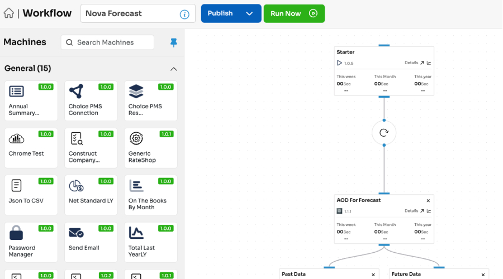Select the Choice PMS Connction machine icon
Image resolution: width=503 pixels, height=279 pixels.
tap(77, 92)
